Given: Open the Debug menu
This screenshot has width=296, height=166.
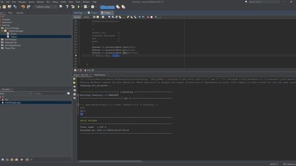Looking at the screenshot, I should tap(55, 2).
